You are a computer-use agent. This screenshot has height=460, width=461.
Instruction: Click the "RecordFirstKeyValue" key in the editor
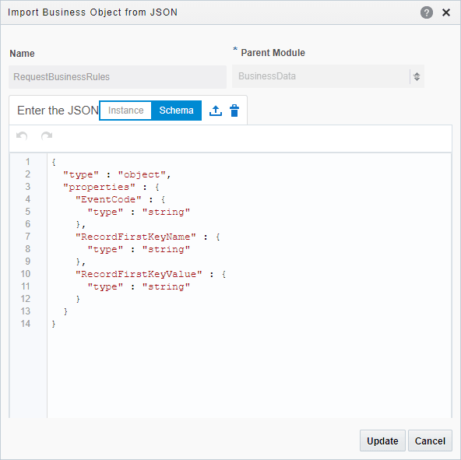click(x=139, y=274)
